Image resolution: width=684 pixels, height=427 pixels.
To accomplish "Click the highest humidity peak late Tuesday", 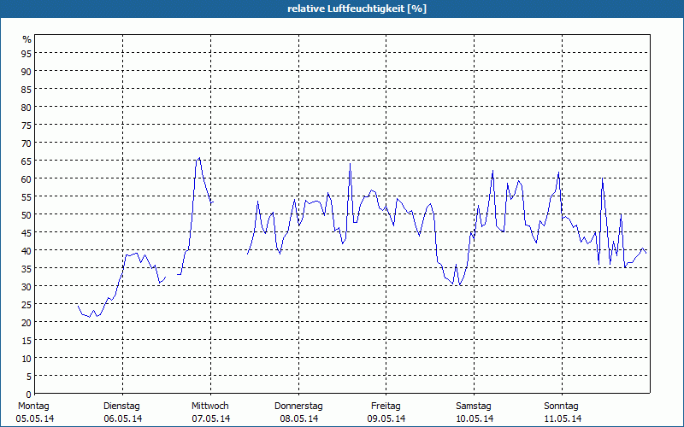I will click(x=199, y=157).
